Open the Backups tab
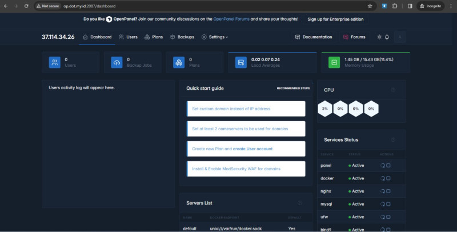 182,37
